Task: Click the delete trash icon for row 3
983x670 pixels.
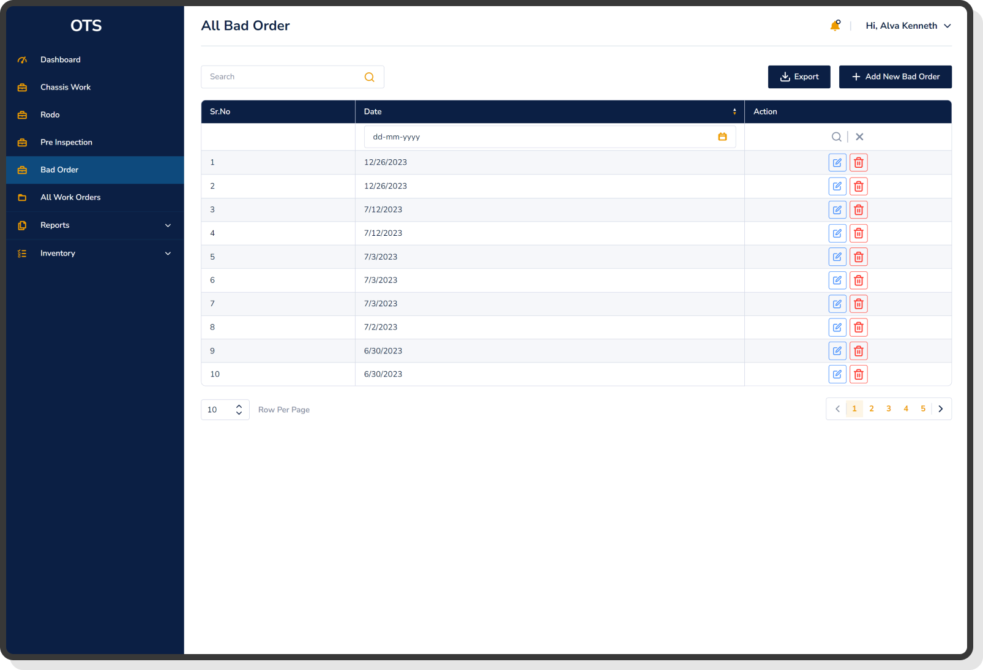Action: [858, 209]
